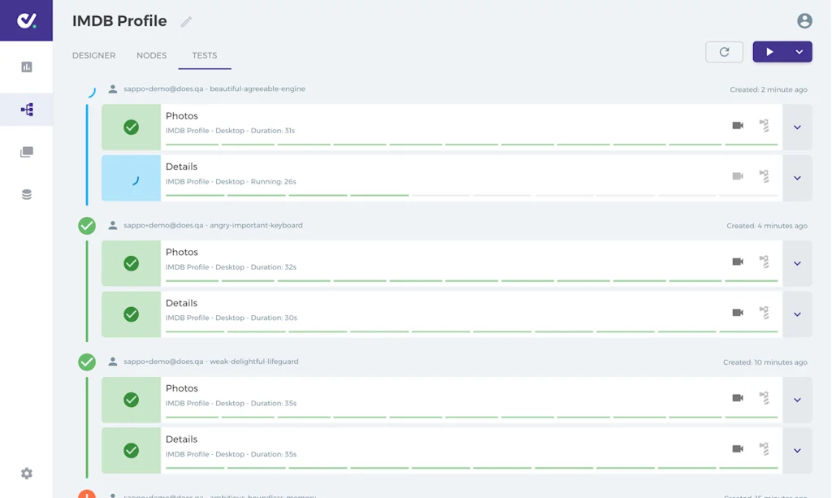The width and height of the screenshot is (832, 498).
Task: Expand the Photos test under weak-delightful-lifeguard
Action: point(797,400)
